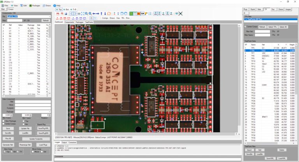Open the Draws menu
This screenshot has width=299, height=162.
pyautogui.click(x=47, y=5)
